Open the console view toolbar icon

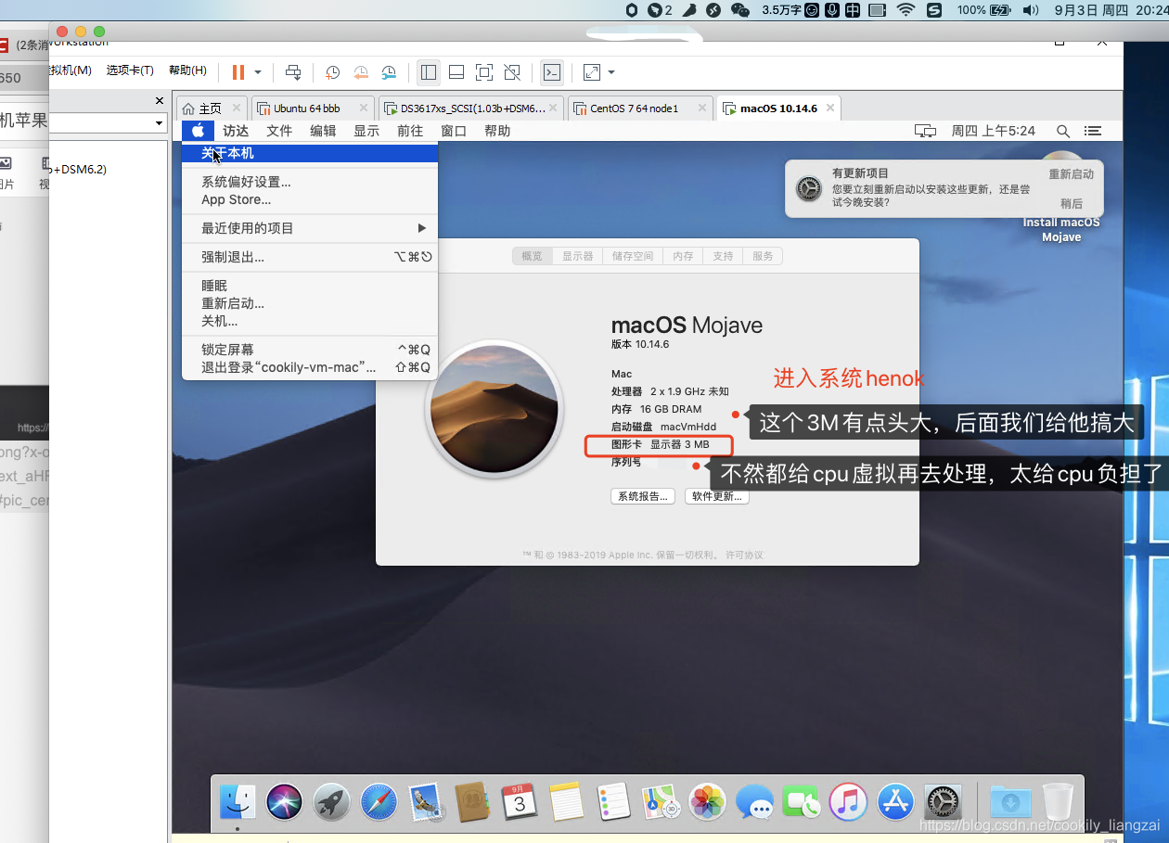pyautogui.click(x=551, y=71)
